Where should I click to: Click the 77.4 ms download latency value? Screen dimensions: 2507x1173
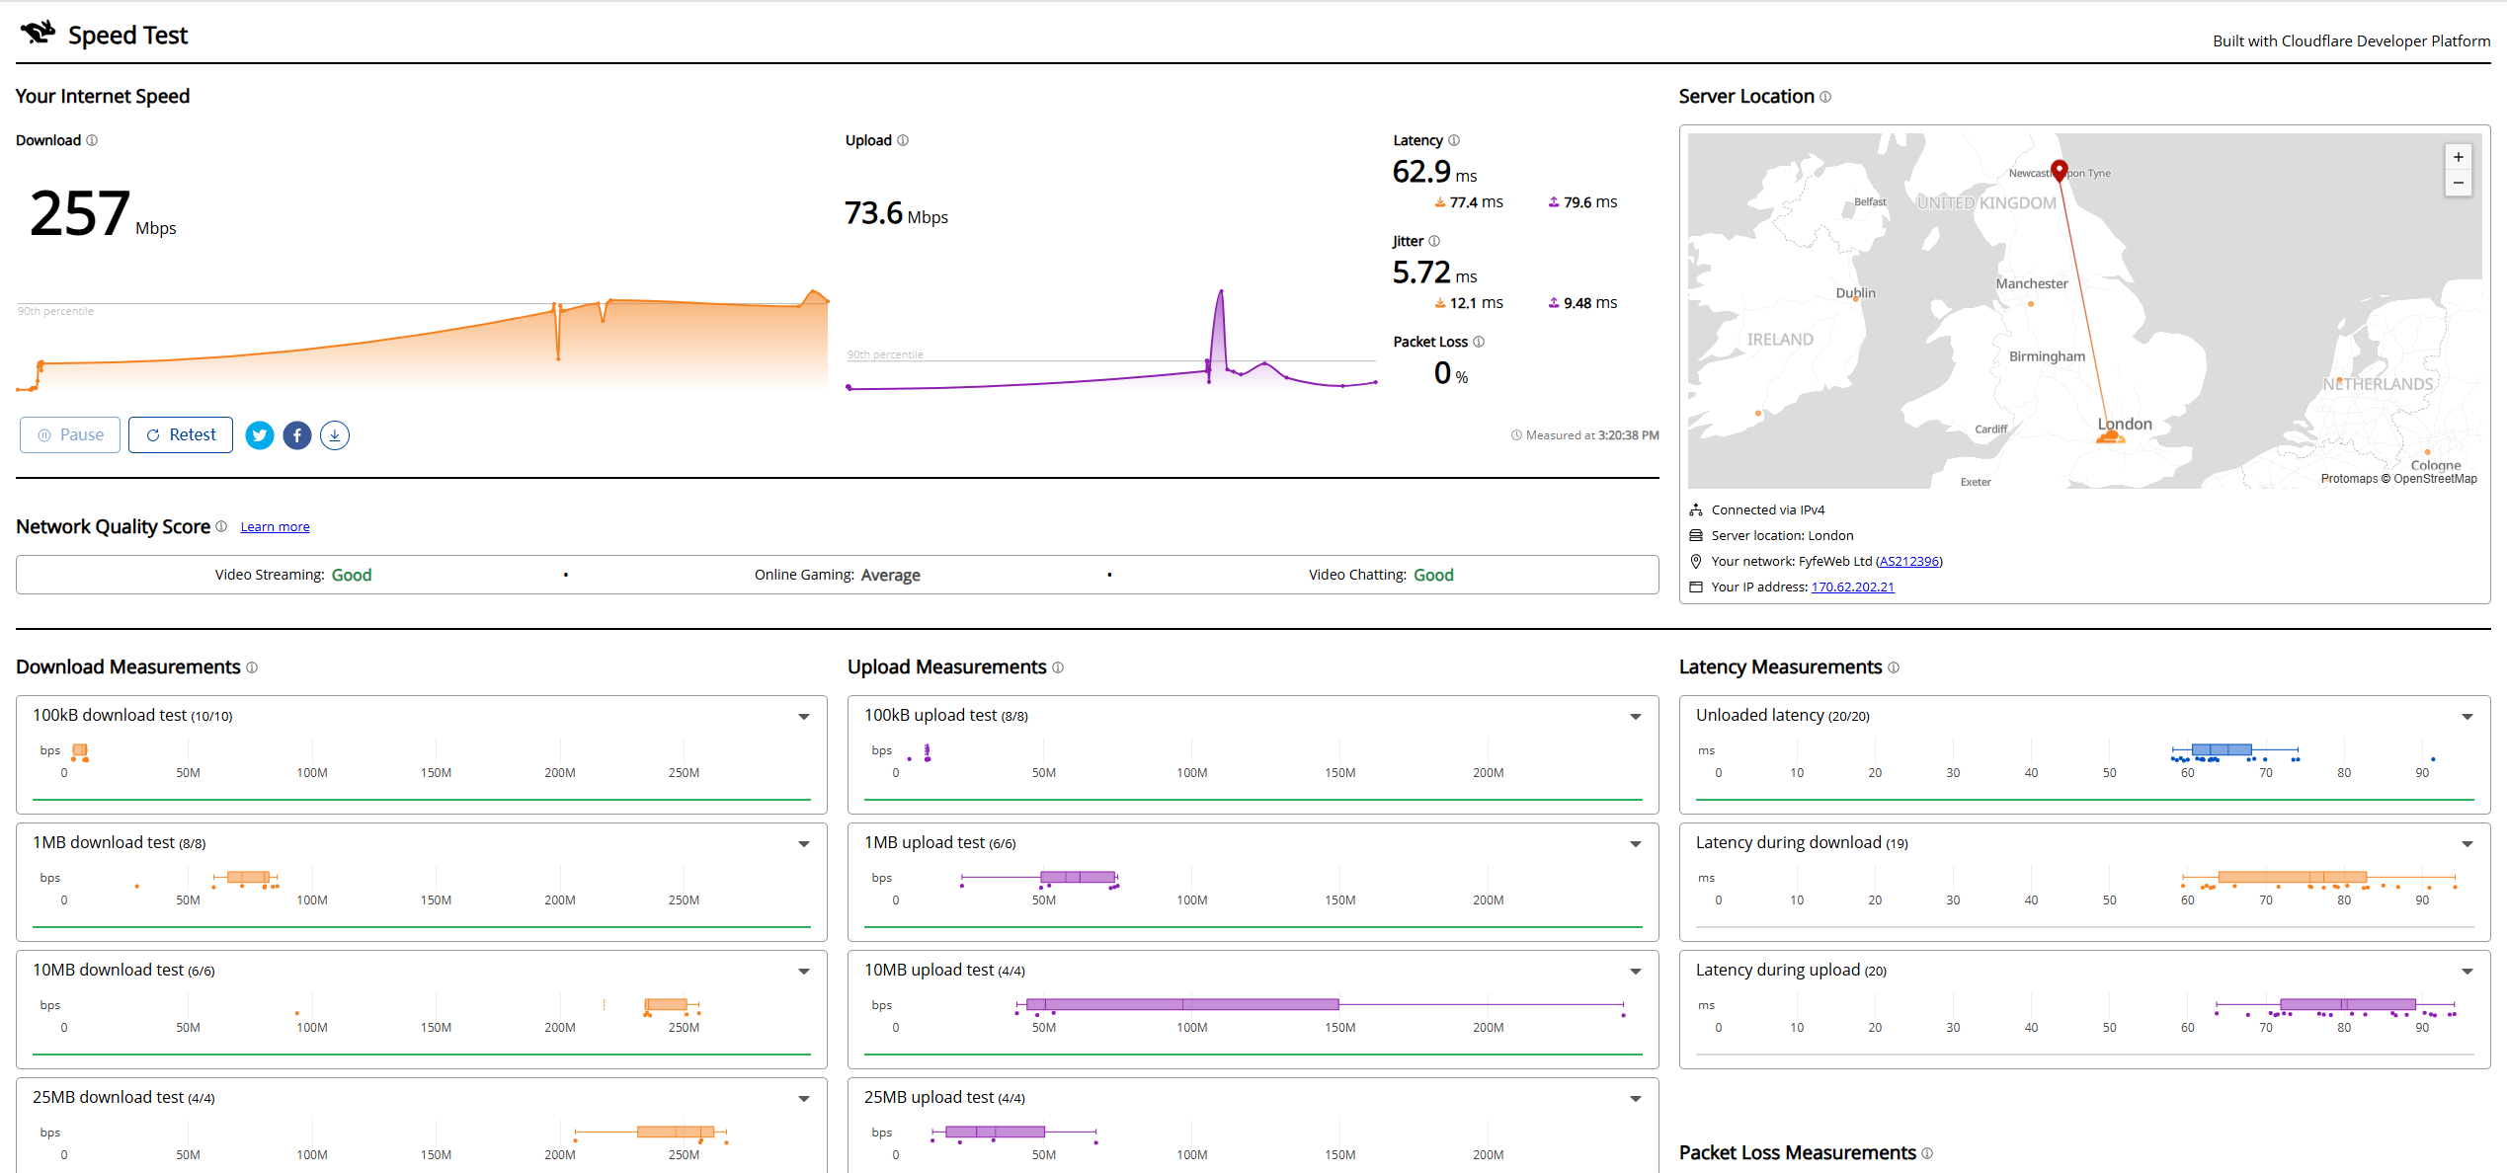[x=1469, y=202]
